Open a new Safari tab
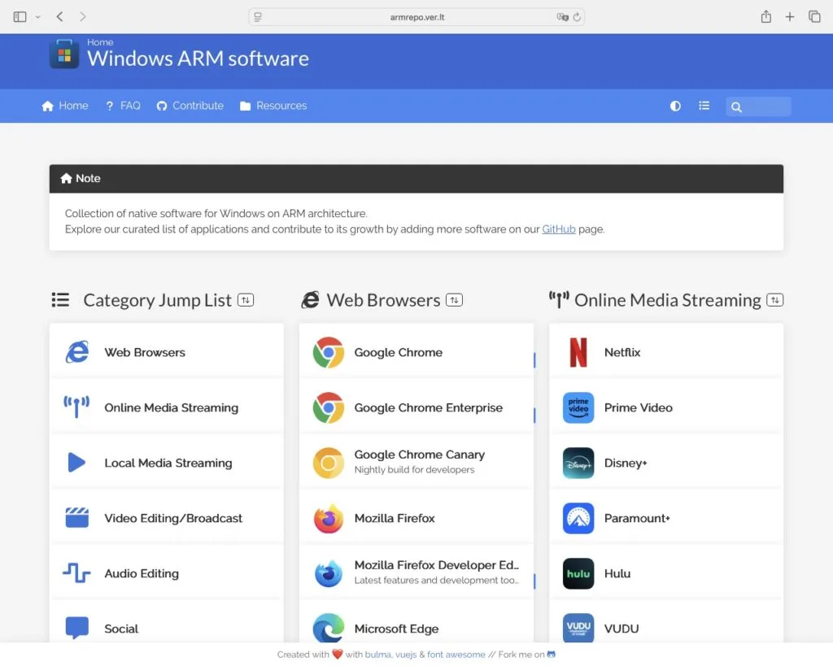 pos(789,17)
